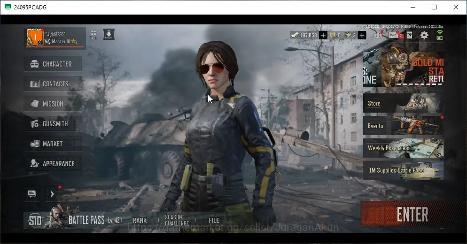This screenshot has width=467, height=244.
Task: Click the XP progress bar under the player name
Action: [55, 47]
